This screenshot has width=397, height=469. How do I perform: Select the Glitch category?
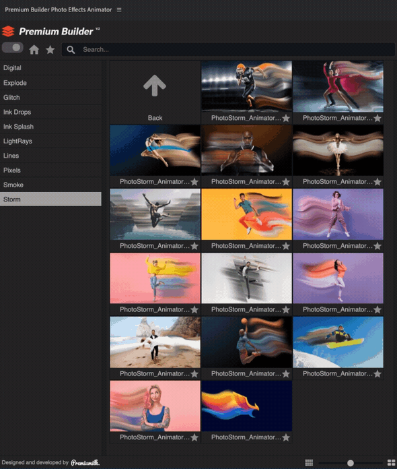pyautogui.click(x=50, y=98)
